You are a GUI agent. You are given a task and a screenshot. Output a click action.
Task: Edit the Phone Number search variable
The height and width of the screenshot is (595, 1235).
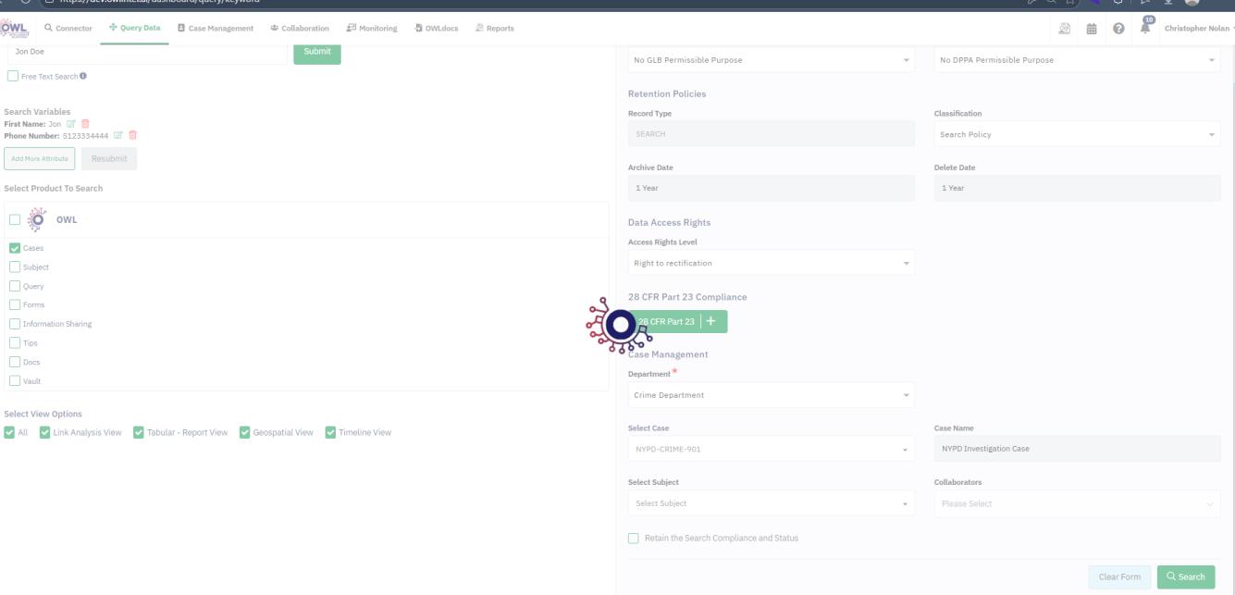click(117, 135)
